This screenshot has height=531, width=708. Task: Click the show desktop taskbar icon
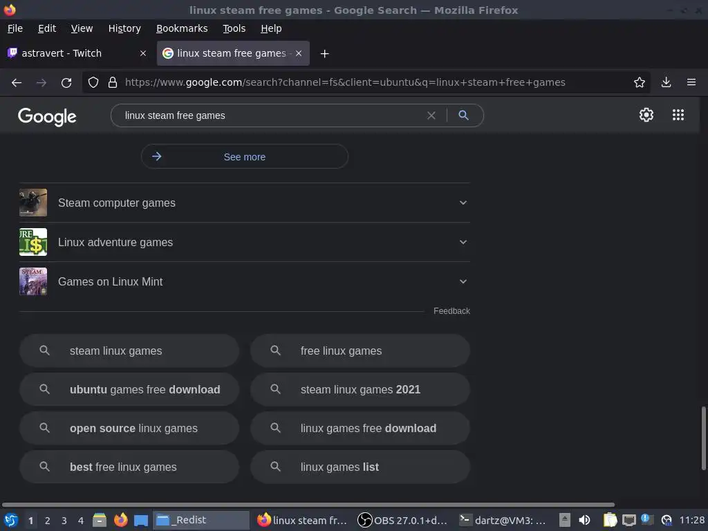[141, 520]
